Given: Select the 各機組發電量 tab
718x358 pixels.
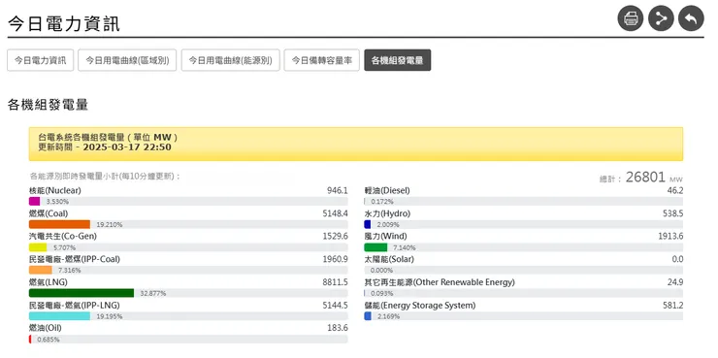Looking at the screenshot, I should pos(398,60).
